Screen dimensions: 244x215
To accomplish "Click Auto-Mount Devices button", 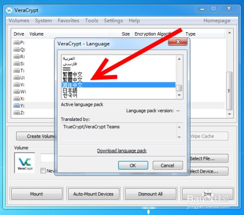I will tap(93, 194).
